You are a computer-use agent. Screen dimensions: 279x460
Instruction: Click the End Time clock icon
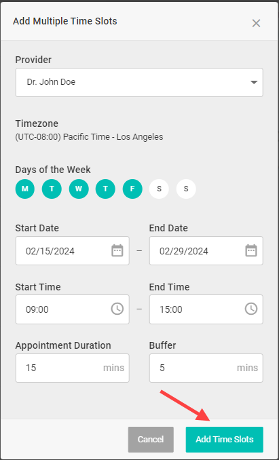point(251,309)
